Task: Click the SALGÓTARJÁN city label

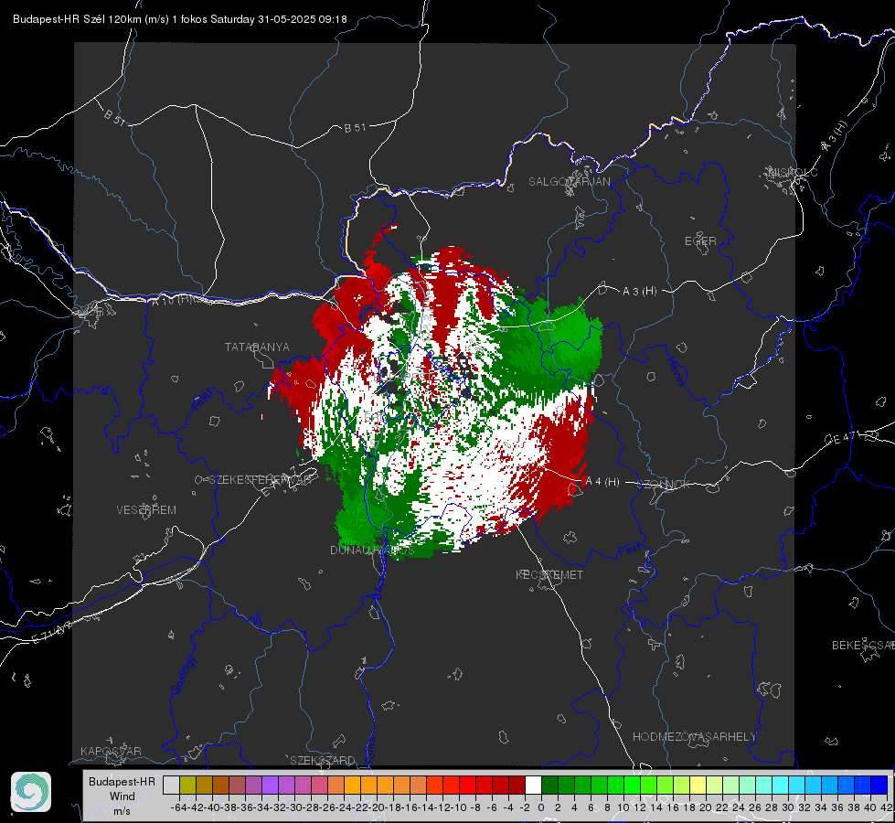Action: pyautogui.click(x=569, y=182)
